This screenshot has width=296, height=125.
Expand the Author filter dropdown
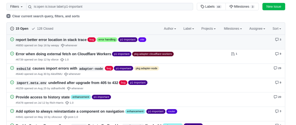pos(170,28)
